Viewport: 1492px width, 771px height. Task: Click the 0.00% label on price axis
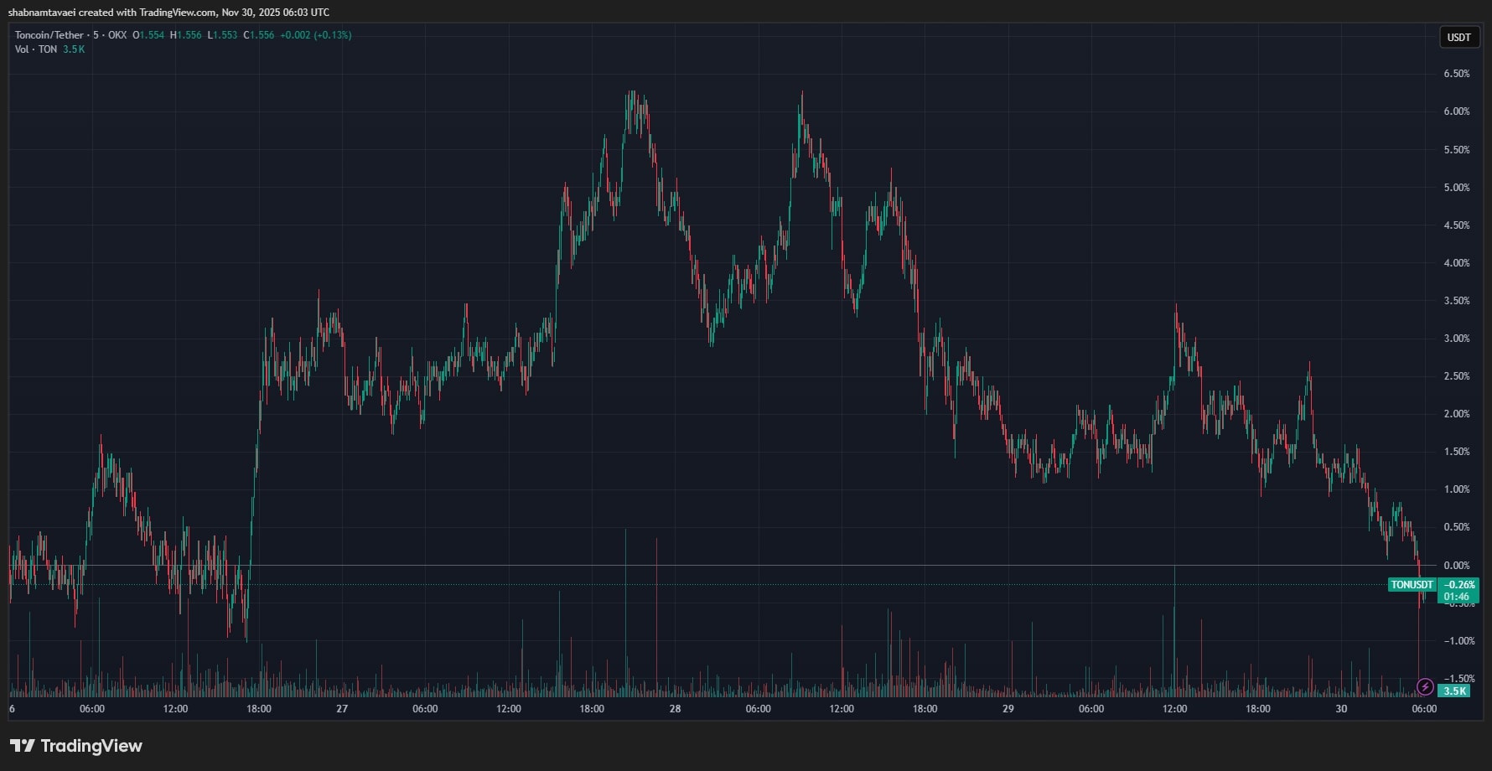[x=1456, y=566]
